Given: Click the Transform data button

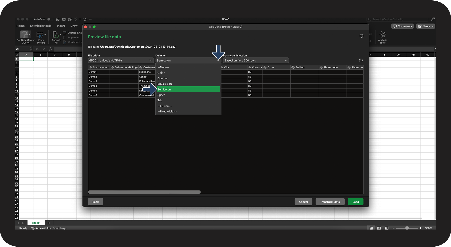Looking at the screenshot, I should coord(330,202).
